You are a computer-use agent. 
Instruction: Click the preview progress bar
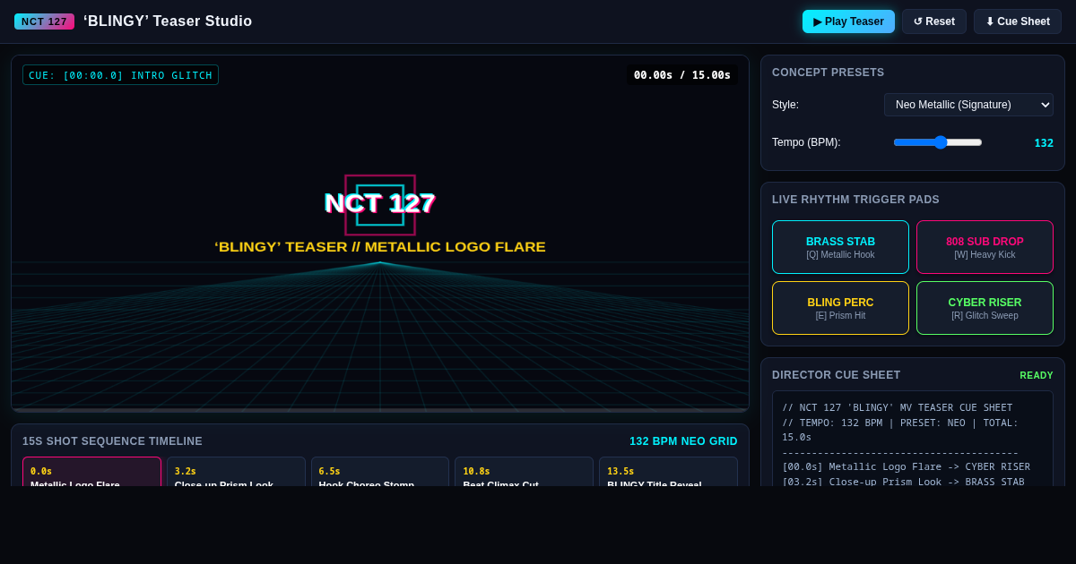(380, 410)
